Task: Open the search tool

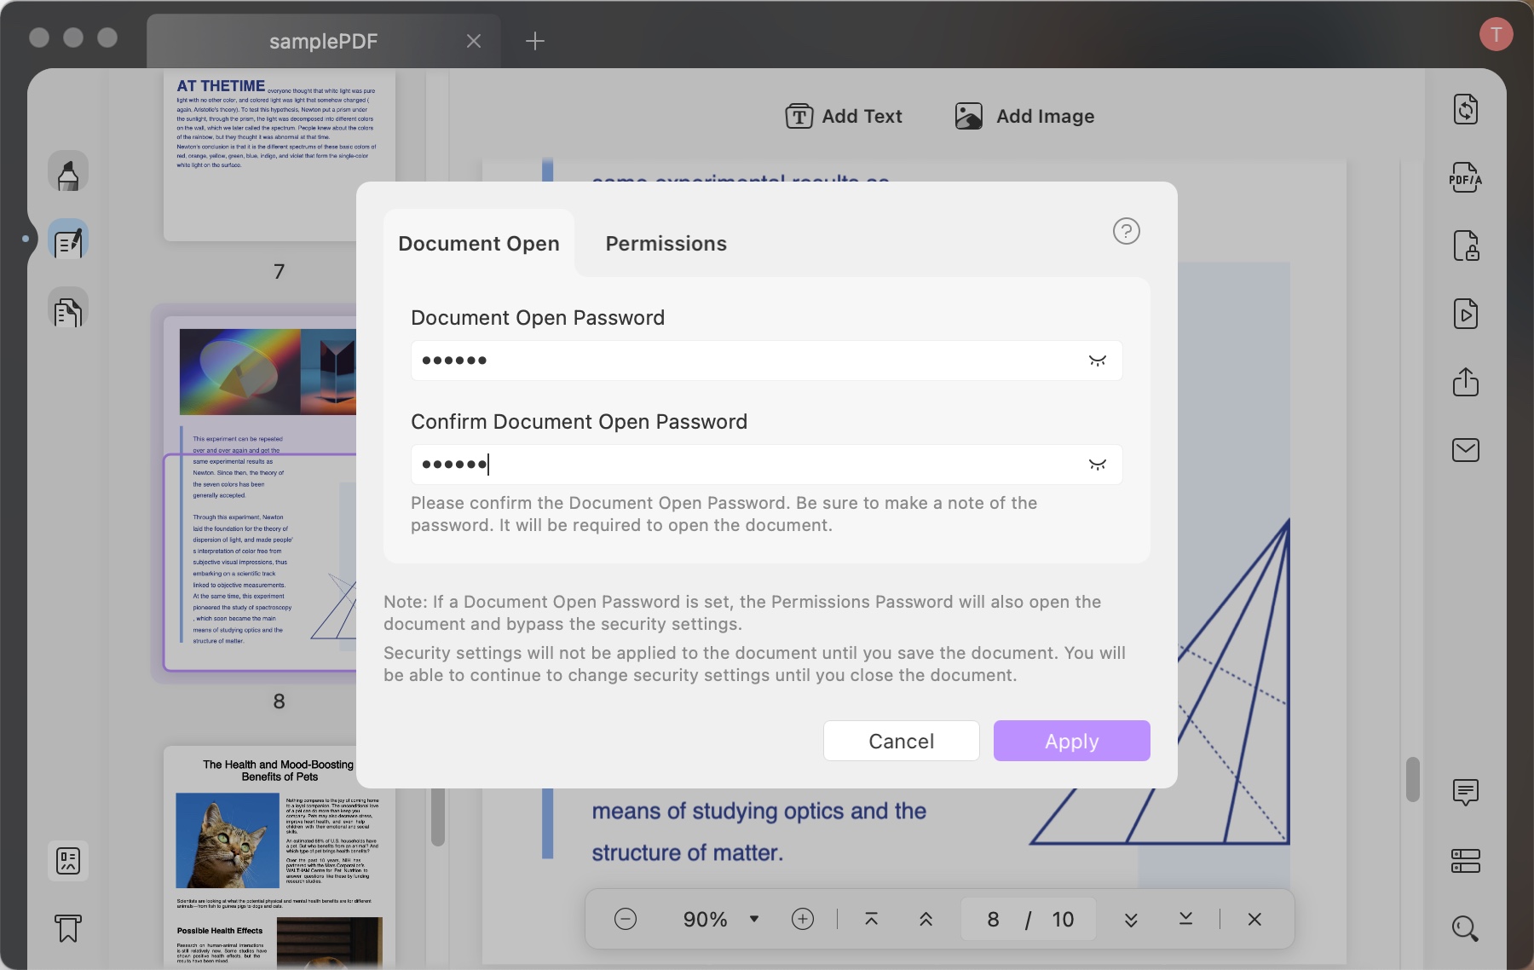Action: [x=1464, y=928]
